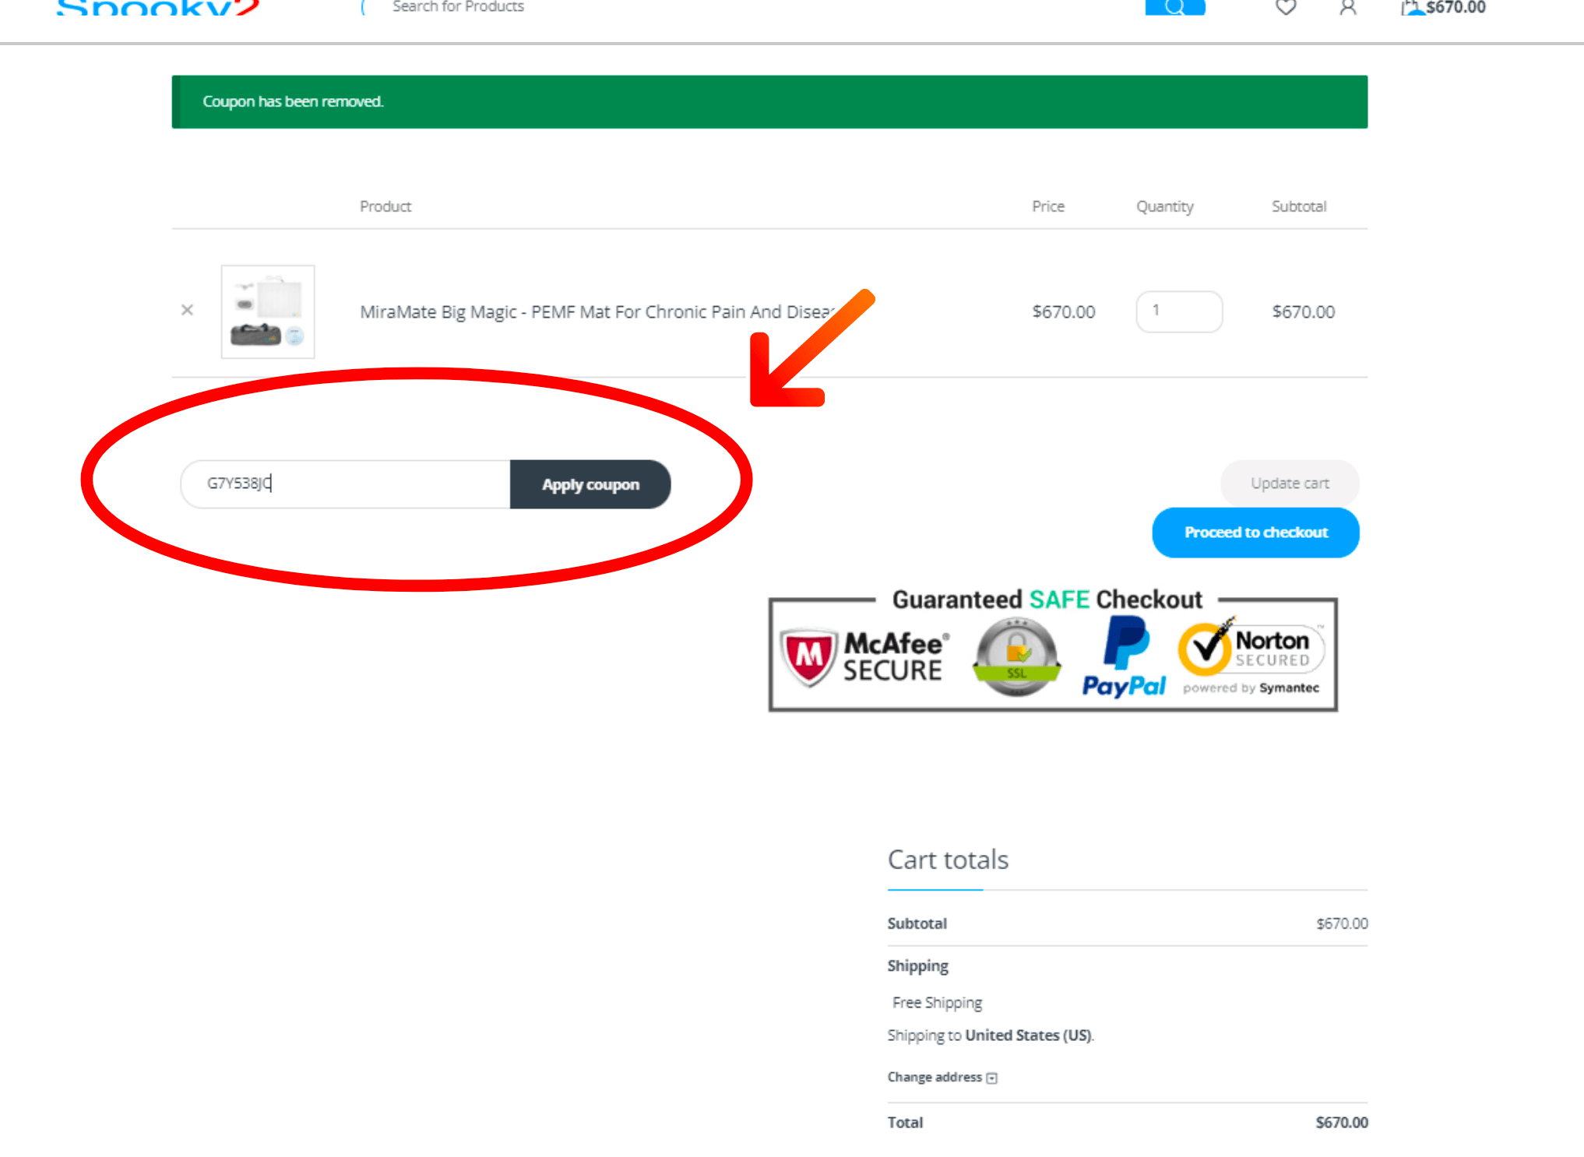Open the user account icon
This screenshot has width=1584, height=1157.
point(1348,7)
